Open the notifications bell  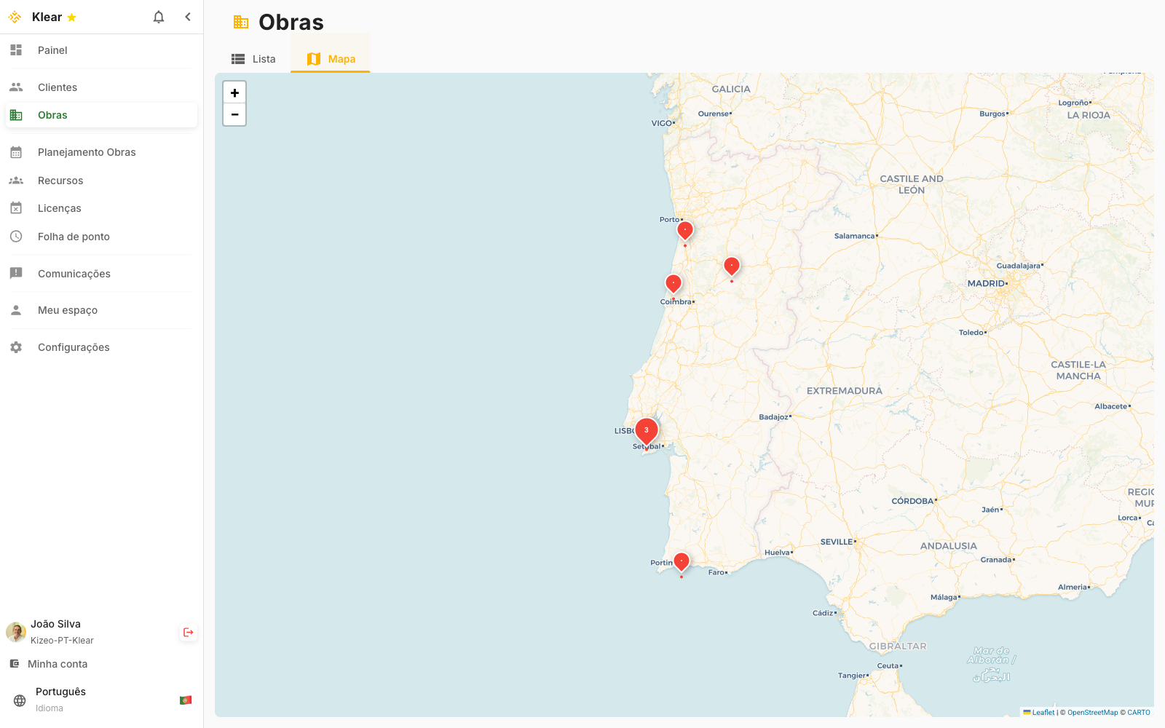(158, 17)
